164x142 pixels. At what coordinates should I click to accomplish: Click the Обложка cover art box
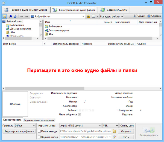[x=15, y=104]
